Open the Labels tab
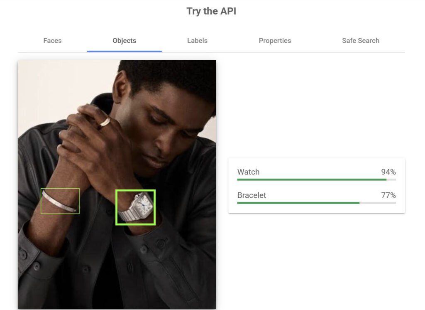425x310 pixels. click(x=197, y=41)
